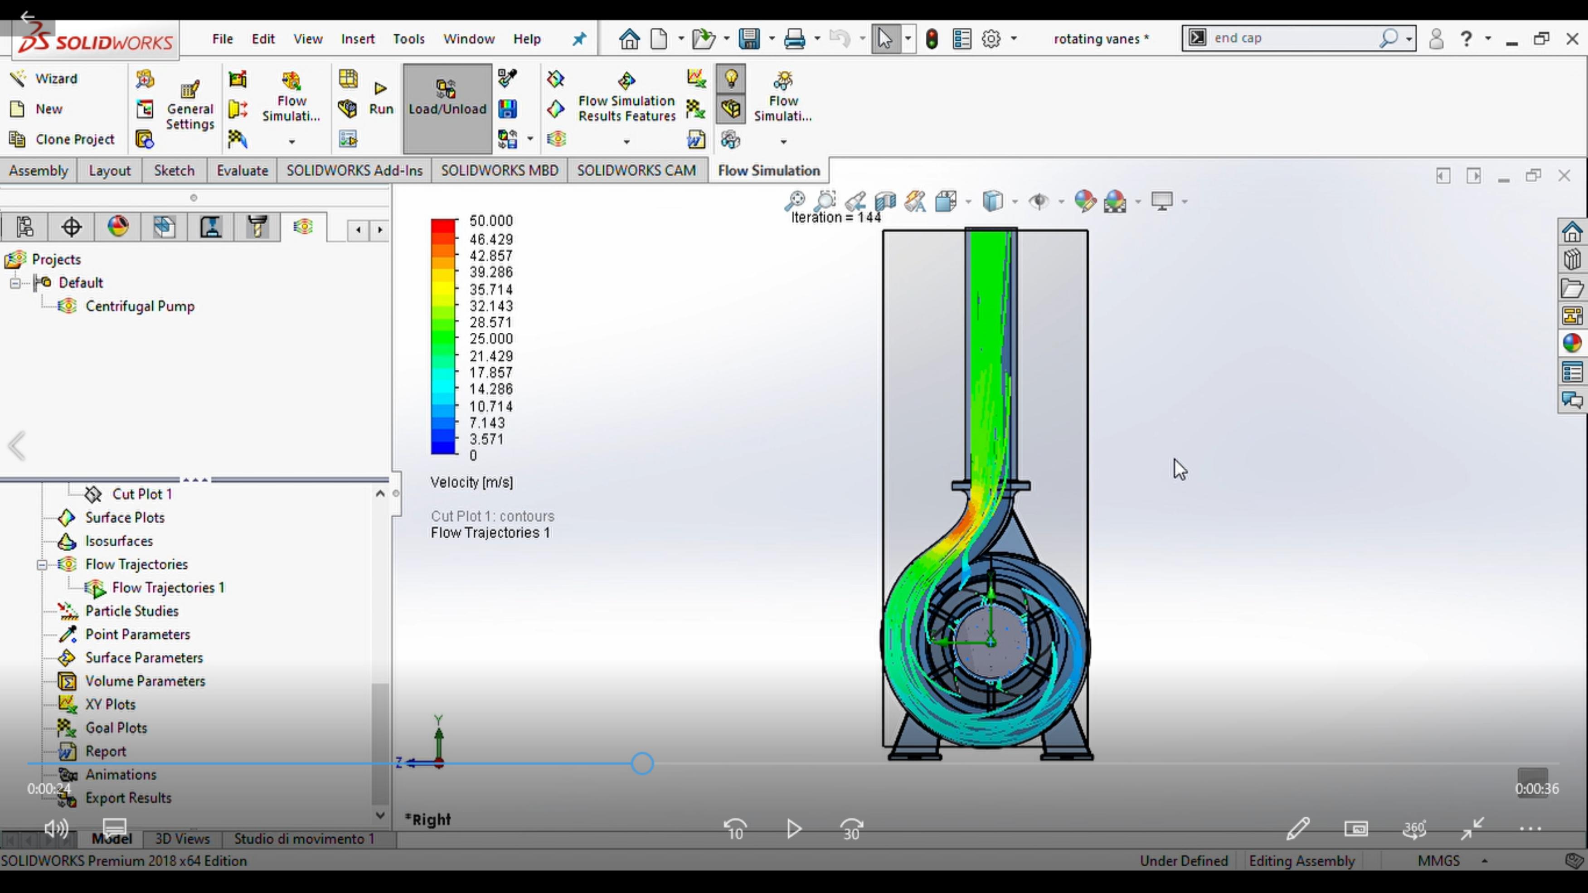Screen dimensions: 1588x893
Task: Click the Run solver icon
Action: click(381, 98)
